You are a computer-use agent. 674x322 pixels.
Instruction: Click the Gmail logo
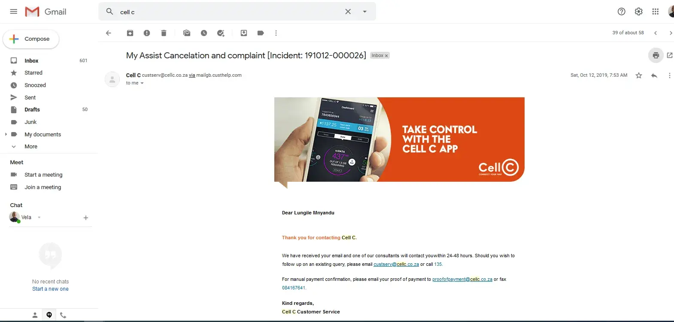coord(46,12)
